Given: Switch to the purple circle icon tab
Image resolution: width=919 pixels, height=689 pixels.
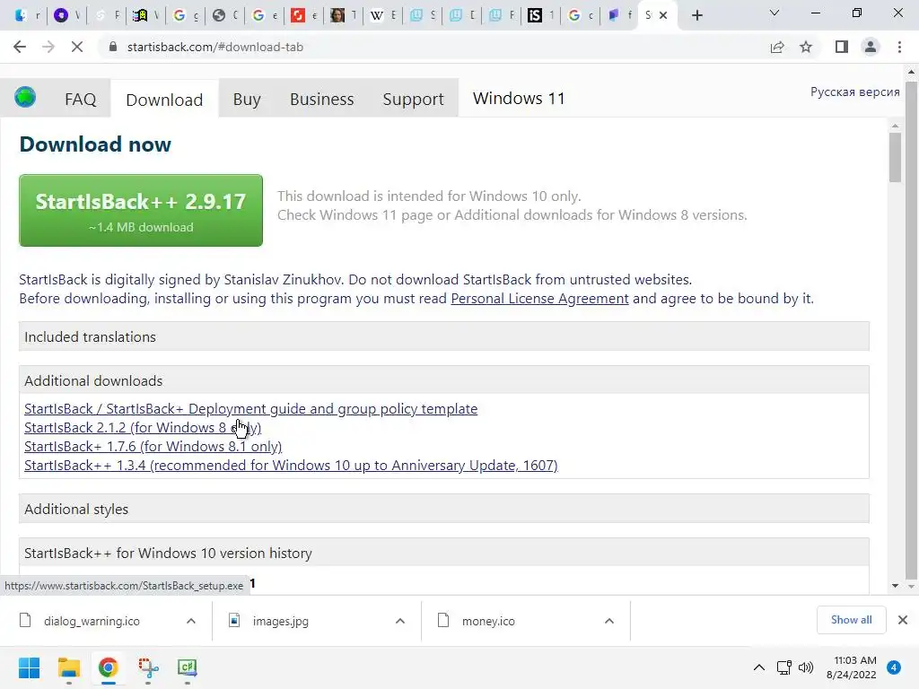Looking at the screenshot, I should click(66, 16).
